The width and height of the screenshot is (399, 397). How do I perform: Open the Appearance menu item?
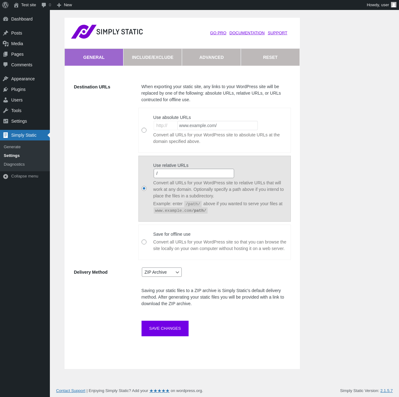coord(25,79)
